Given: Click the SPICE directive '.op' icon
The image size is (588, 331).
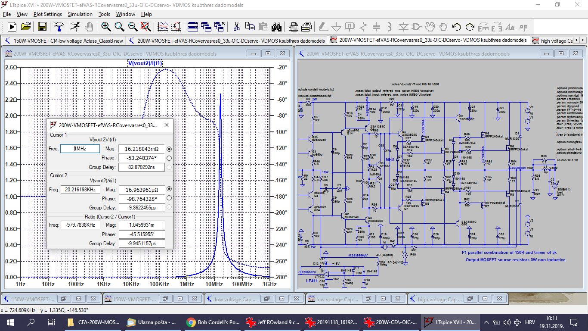Looking at the screenshot, I should pos(523,27).
